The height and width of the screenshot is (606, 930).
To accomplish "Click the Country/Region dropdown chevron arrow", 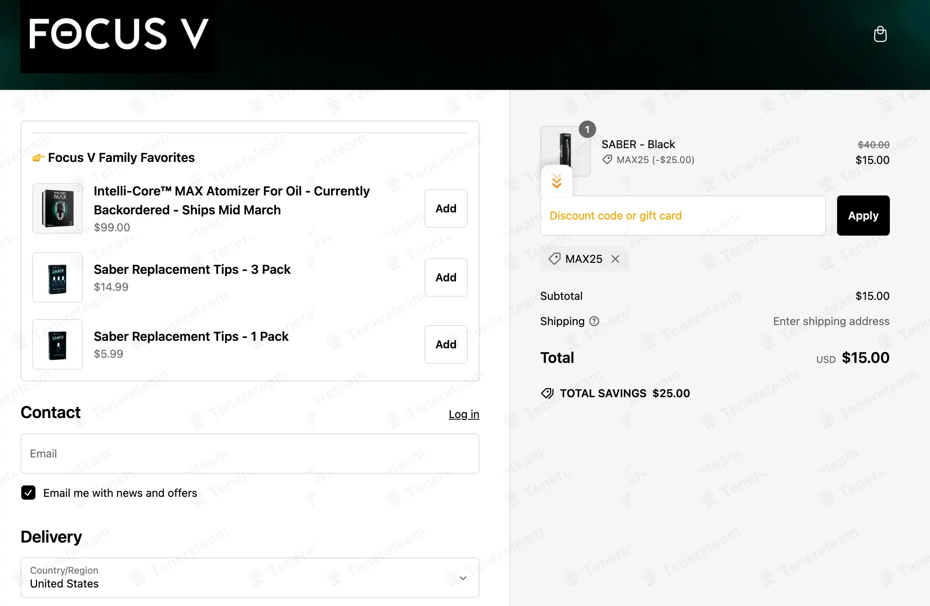I will [463, 578].
